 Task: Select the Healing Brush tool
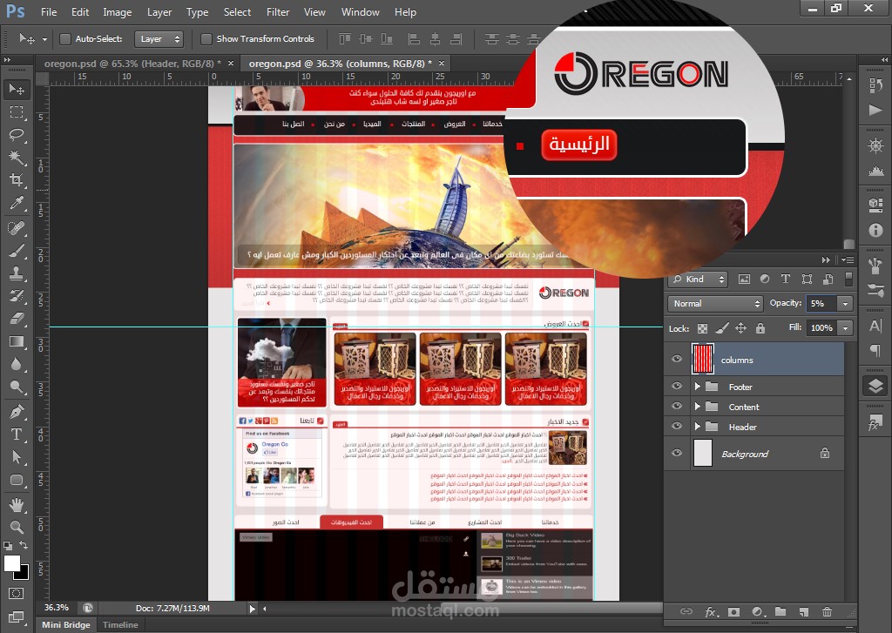tap(17, 227)
